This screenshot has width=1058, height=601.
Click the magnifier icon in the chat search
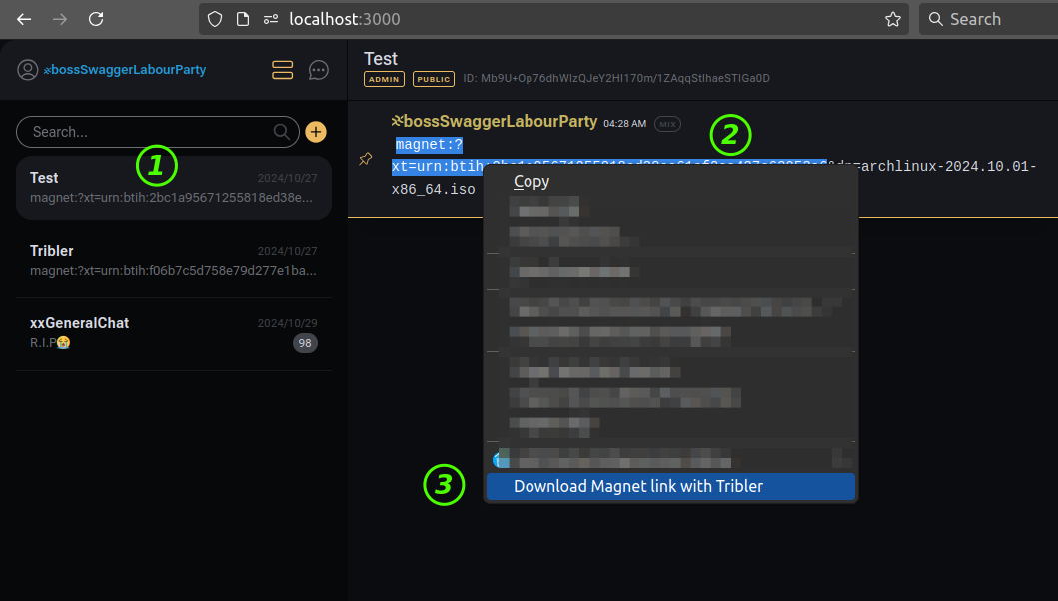(282, 132)
